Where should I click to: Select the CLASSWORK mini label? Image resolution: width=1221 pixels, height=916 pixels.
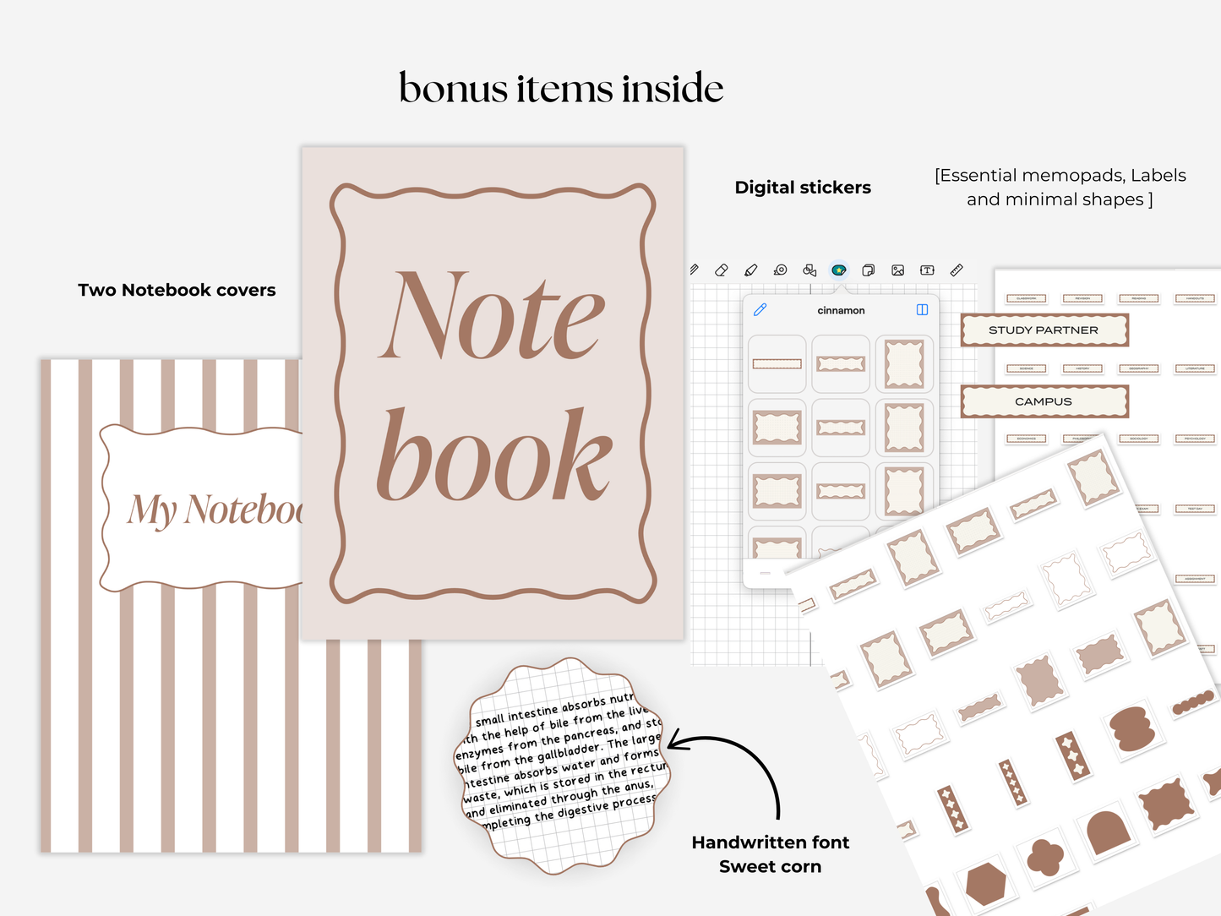coord(1026,298)
